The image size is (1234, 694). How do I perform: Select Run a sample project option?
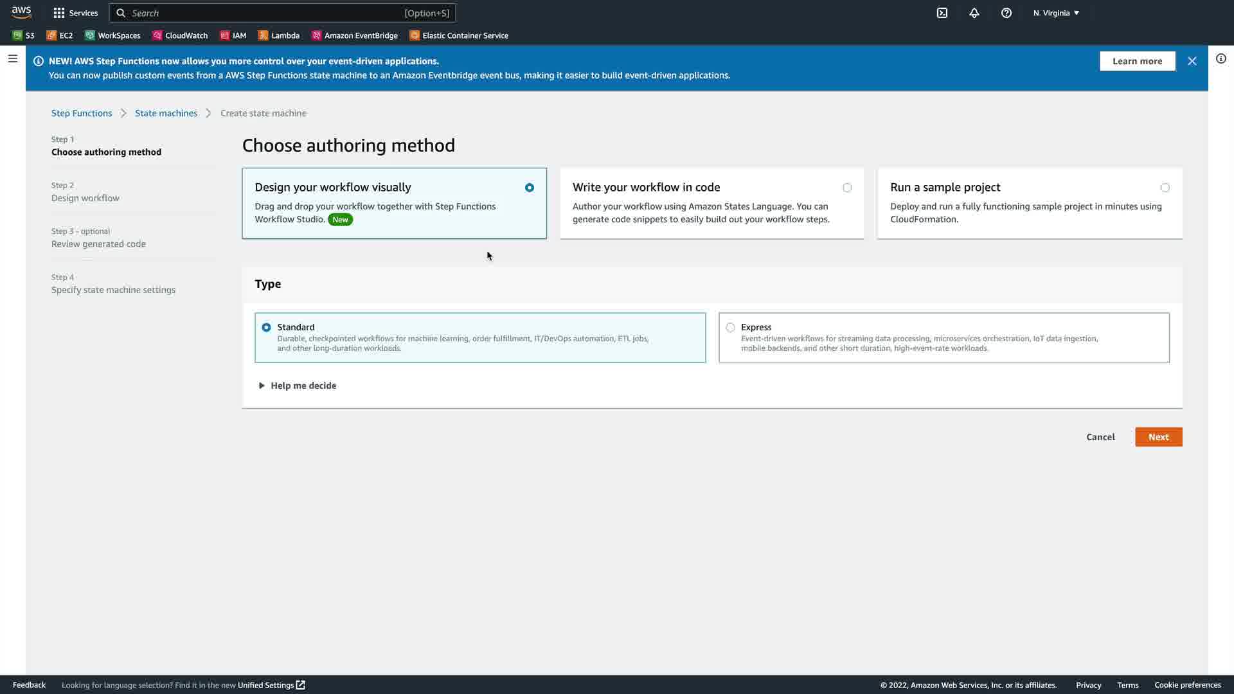pos(1165,188)
